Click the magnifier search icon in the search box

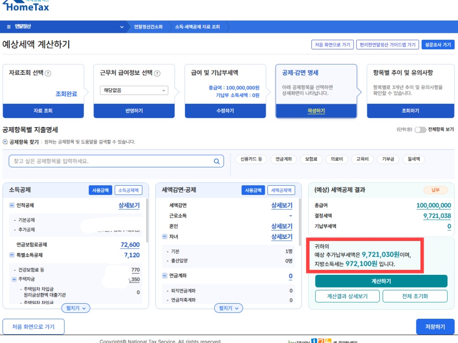tap(217, 161)
